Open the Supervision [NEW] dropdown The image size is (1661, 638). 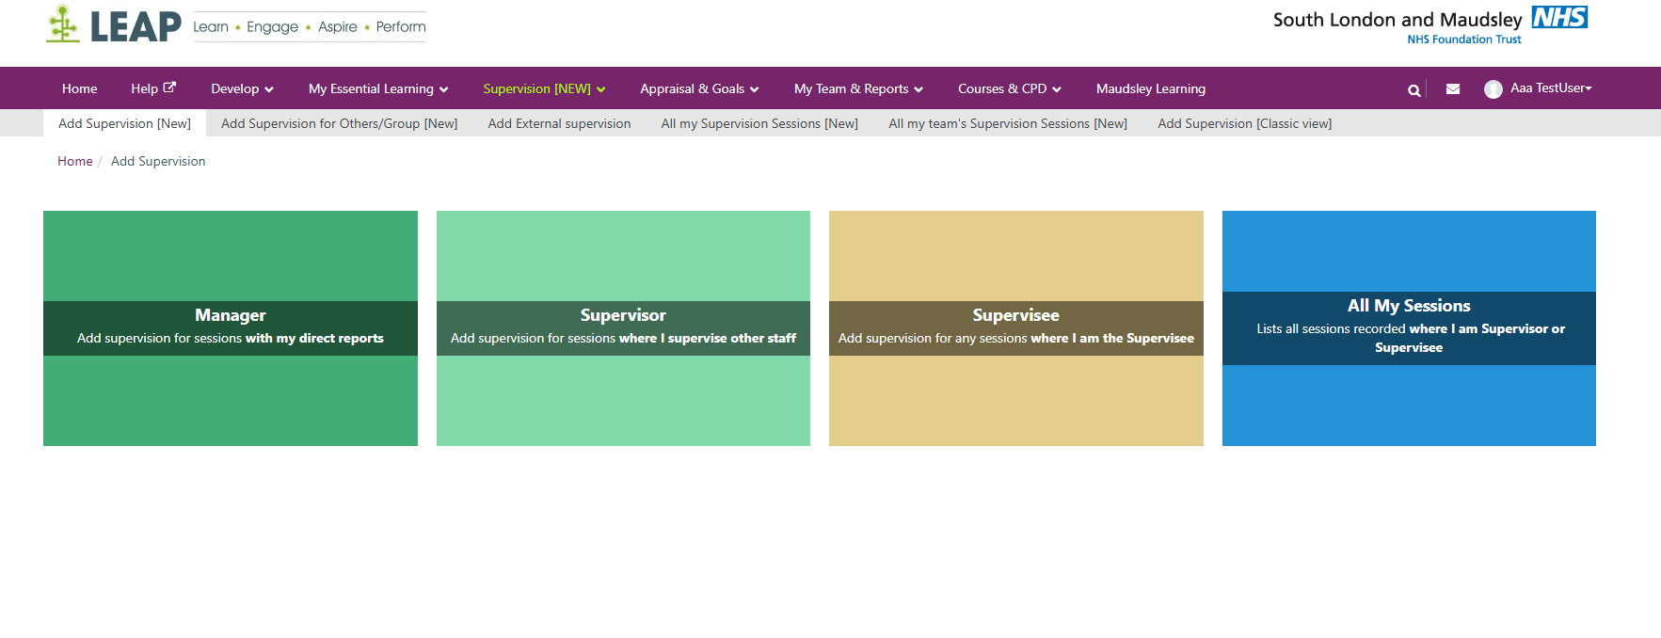(x=544, y=88)
